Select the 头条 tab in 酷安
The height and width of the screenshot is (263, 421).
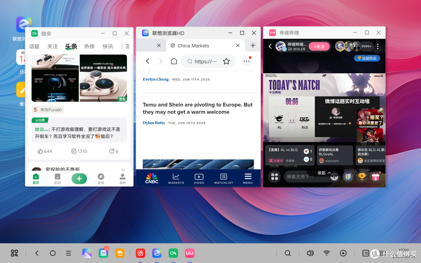[x=71, y=46]
